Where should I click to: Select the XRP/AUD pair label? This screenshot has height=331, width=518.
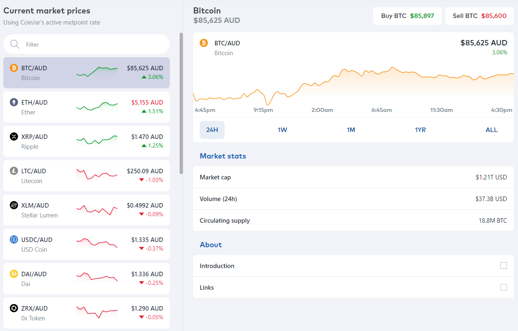coord(34,136)
